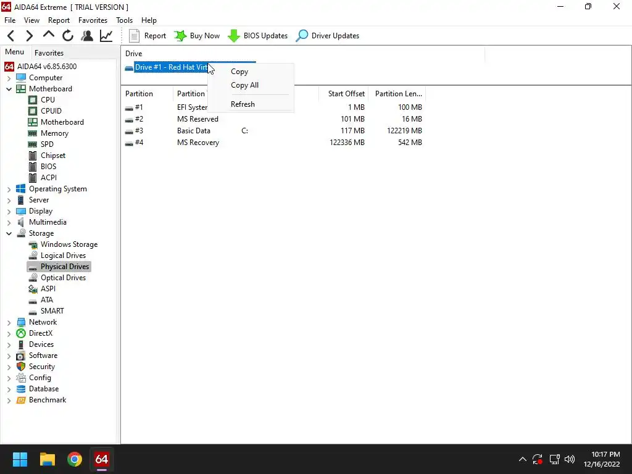632x474 pixels.
Task: Click the Driver Updates magnifier icon
Action: (x=301, y=36)
